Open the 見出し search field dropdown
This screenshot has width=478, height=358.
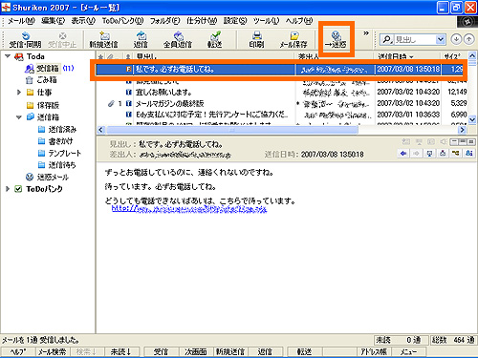(x=440, y=39)
